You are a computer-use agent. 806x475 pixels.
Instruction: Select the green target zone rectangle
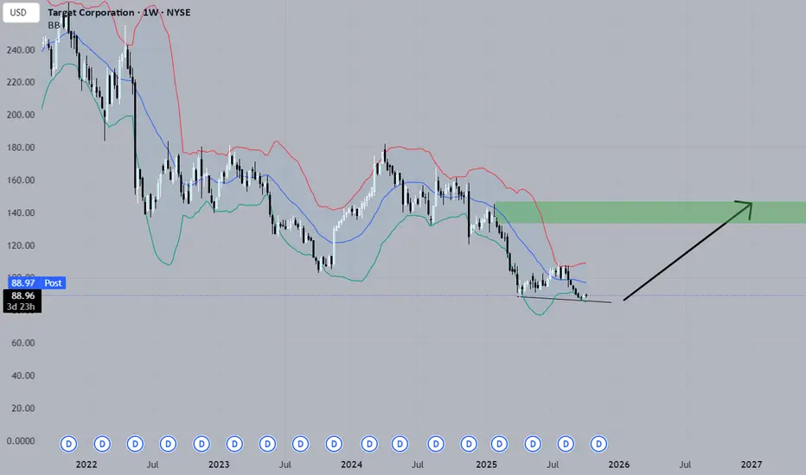(x=649, y=212)
